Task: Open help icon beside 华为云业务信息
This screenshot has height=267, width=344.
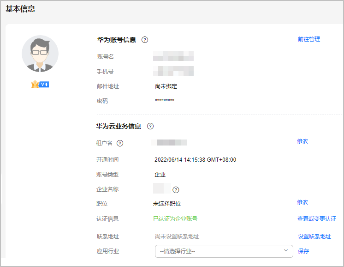Action: point(150,126)
